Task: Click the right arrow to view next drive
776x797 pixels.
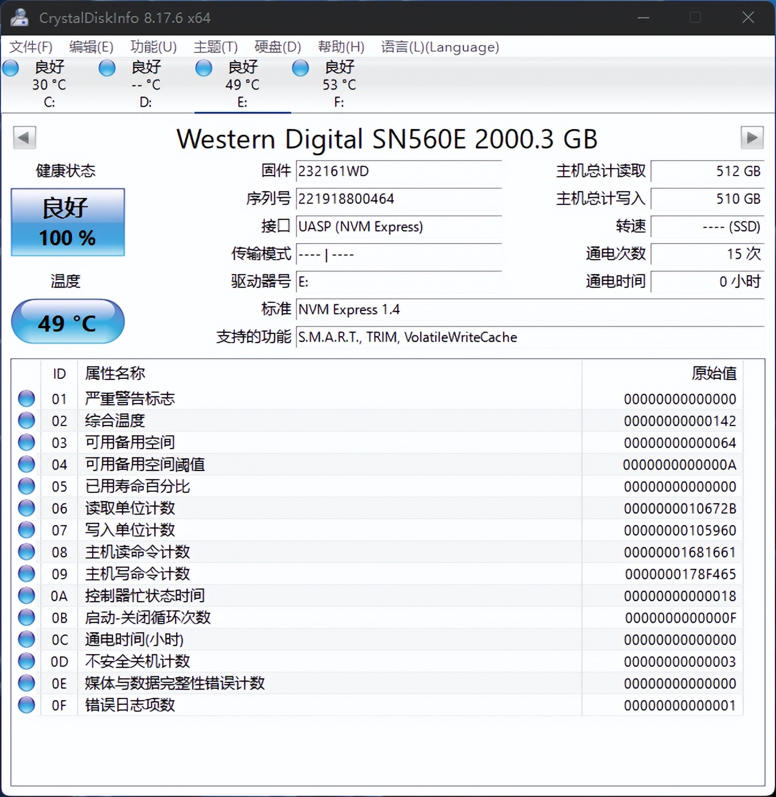Action: coord(752,138)
